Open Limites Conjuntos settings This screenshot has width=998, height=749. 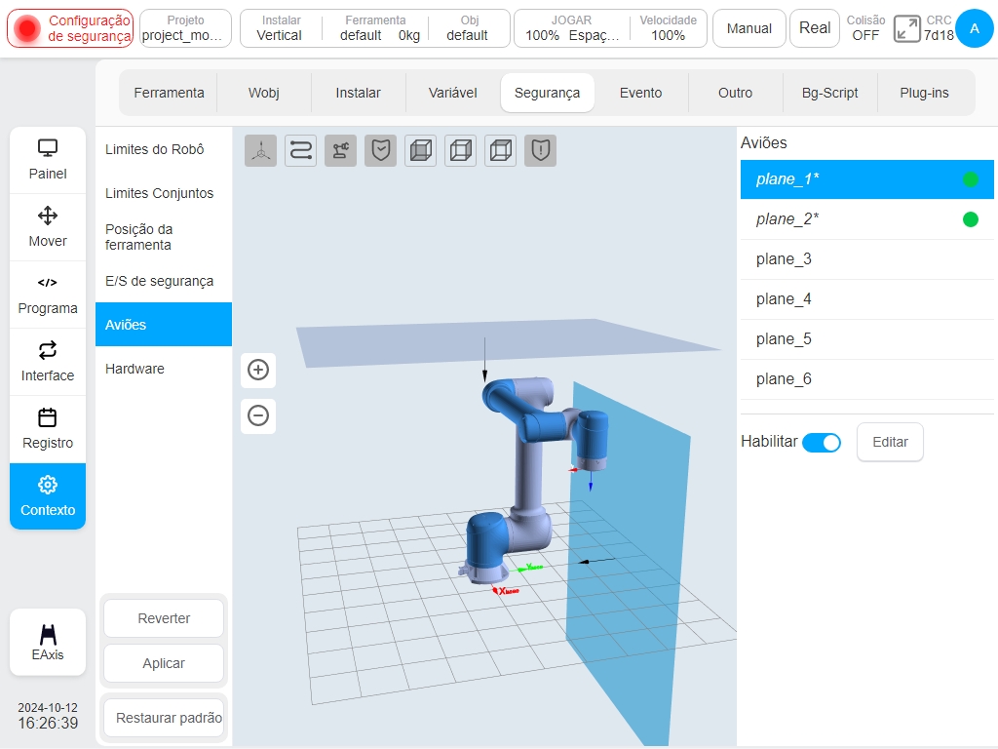[x=164, y=194]
